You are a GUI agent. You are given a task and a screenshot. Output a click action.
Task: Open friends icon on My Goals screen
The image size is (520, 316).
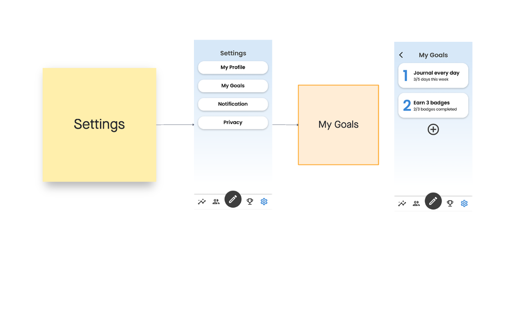pyautogui.click(x=416, y=203)
